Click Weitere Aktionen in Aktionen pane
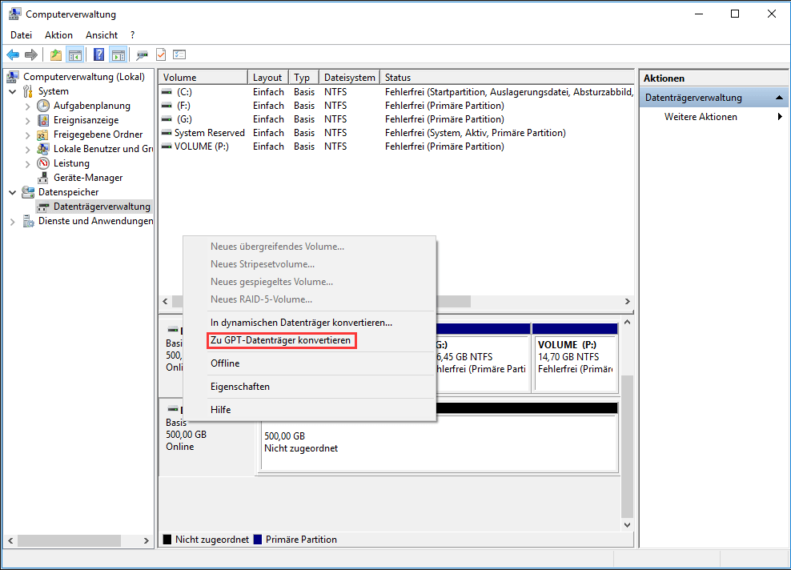This screenshot has height=570, width=791. [x=701, y=117]
